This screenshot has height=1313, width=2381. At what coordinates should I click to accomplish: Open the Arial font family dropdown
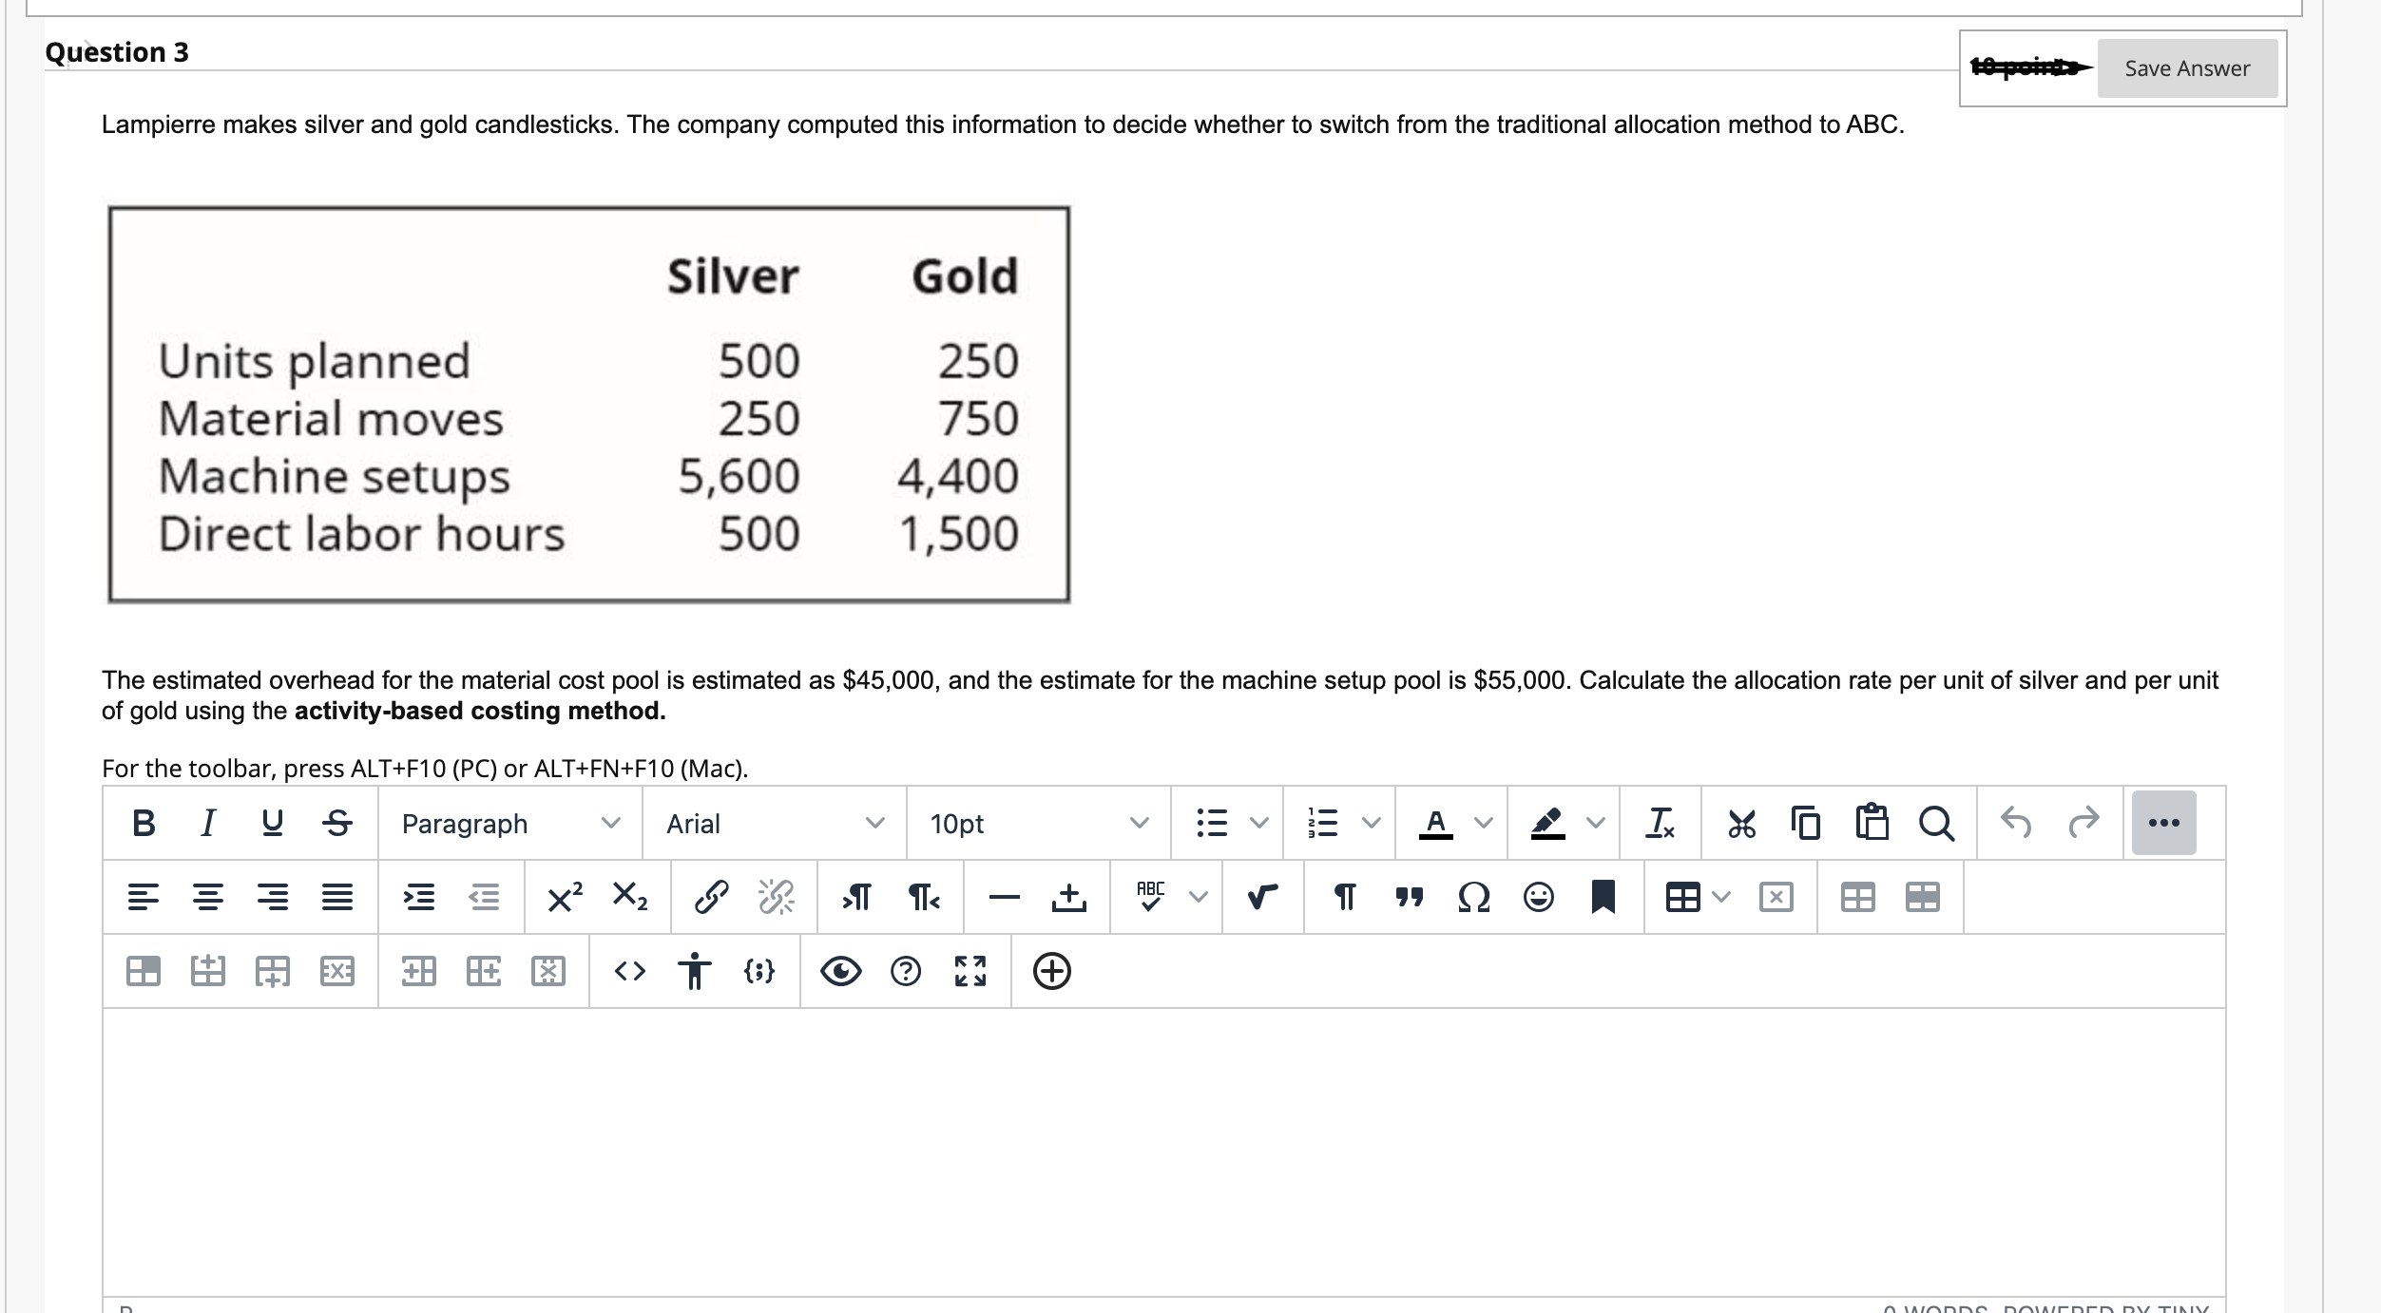[774, 823]
